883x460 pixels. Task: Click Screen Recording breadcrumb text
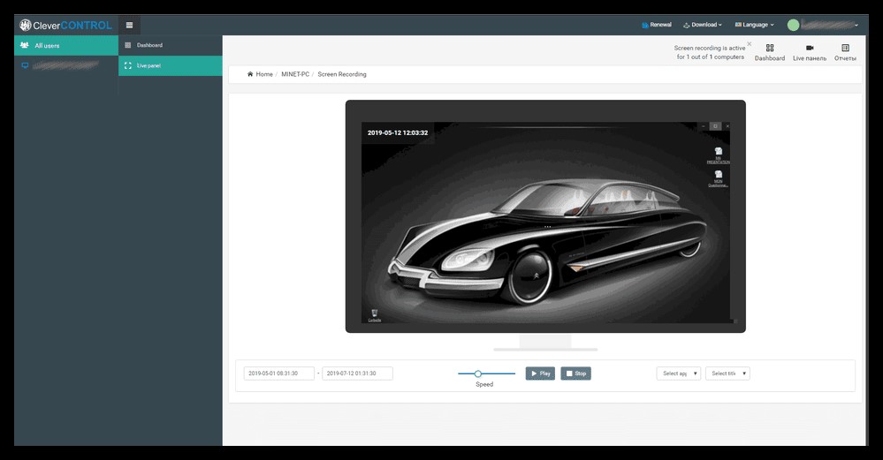tap(342, 74)
